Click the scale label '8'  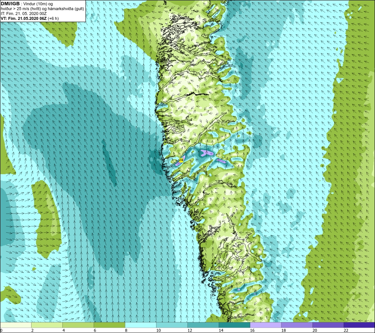pyautogui.click(x=126, y=330)
